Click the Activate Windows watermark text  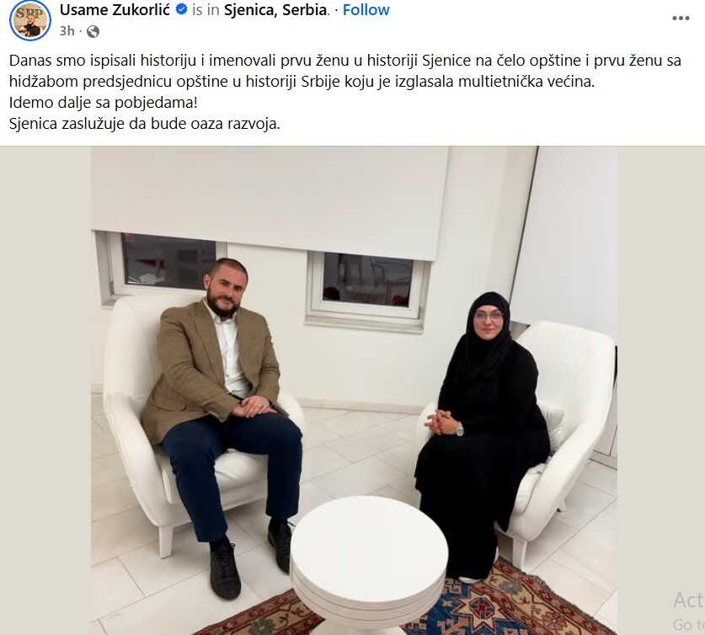(689, 611)
